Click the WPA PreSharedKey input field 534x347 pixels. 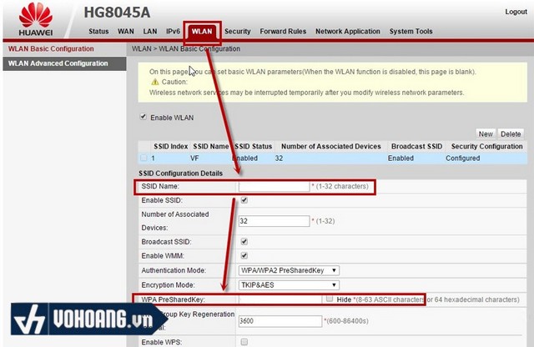click(x=280, y=299)
